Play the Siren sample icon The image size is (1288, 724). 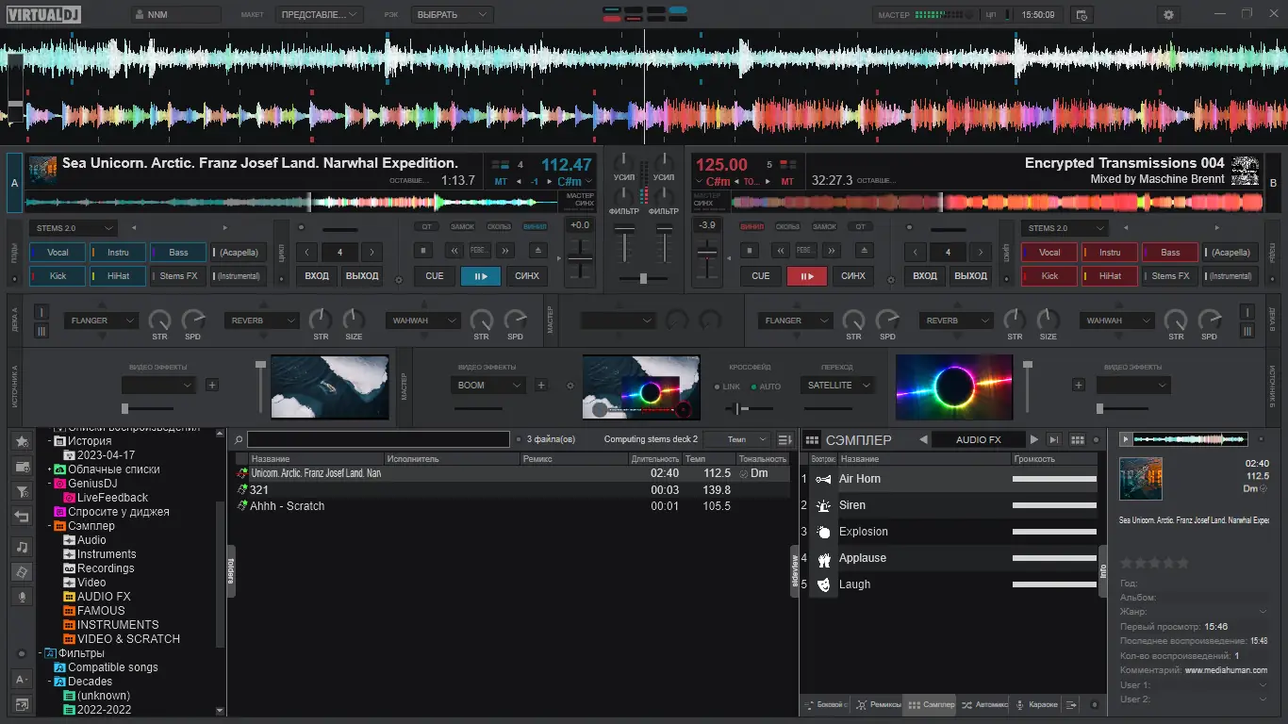823,505
